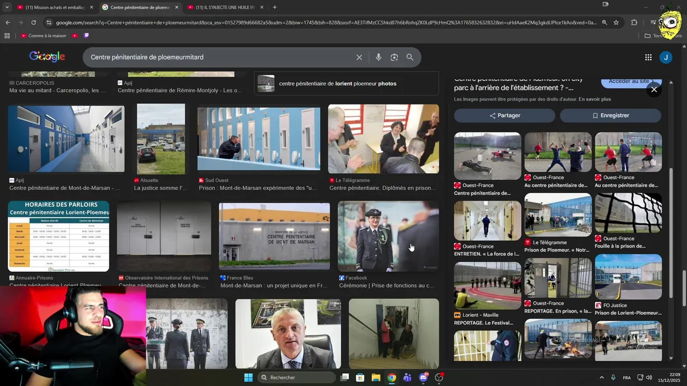Close the Mission achats et emballage tab
The width and height of the screenshot is (687, 386).
(x=91, y=8)
